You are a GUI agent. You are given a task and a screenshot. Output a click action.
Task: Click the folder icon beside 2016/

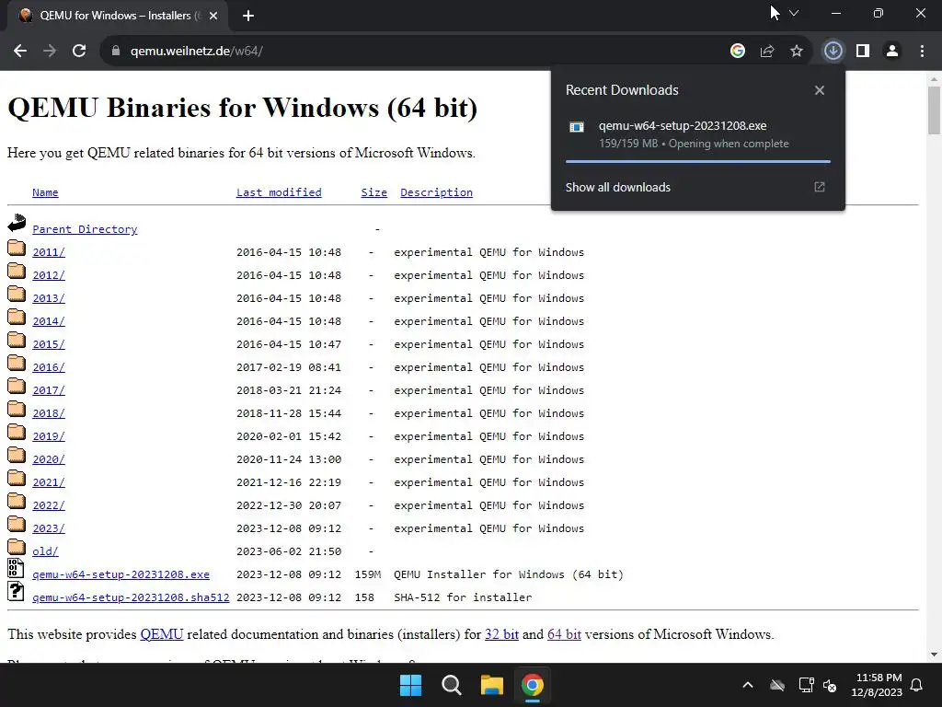17,363
